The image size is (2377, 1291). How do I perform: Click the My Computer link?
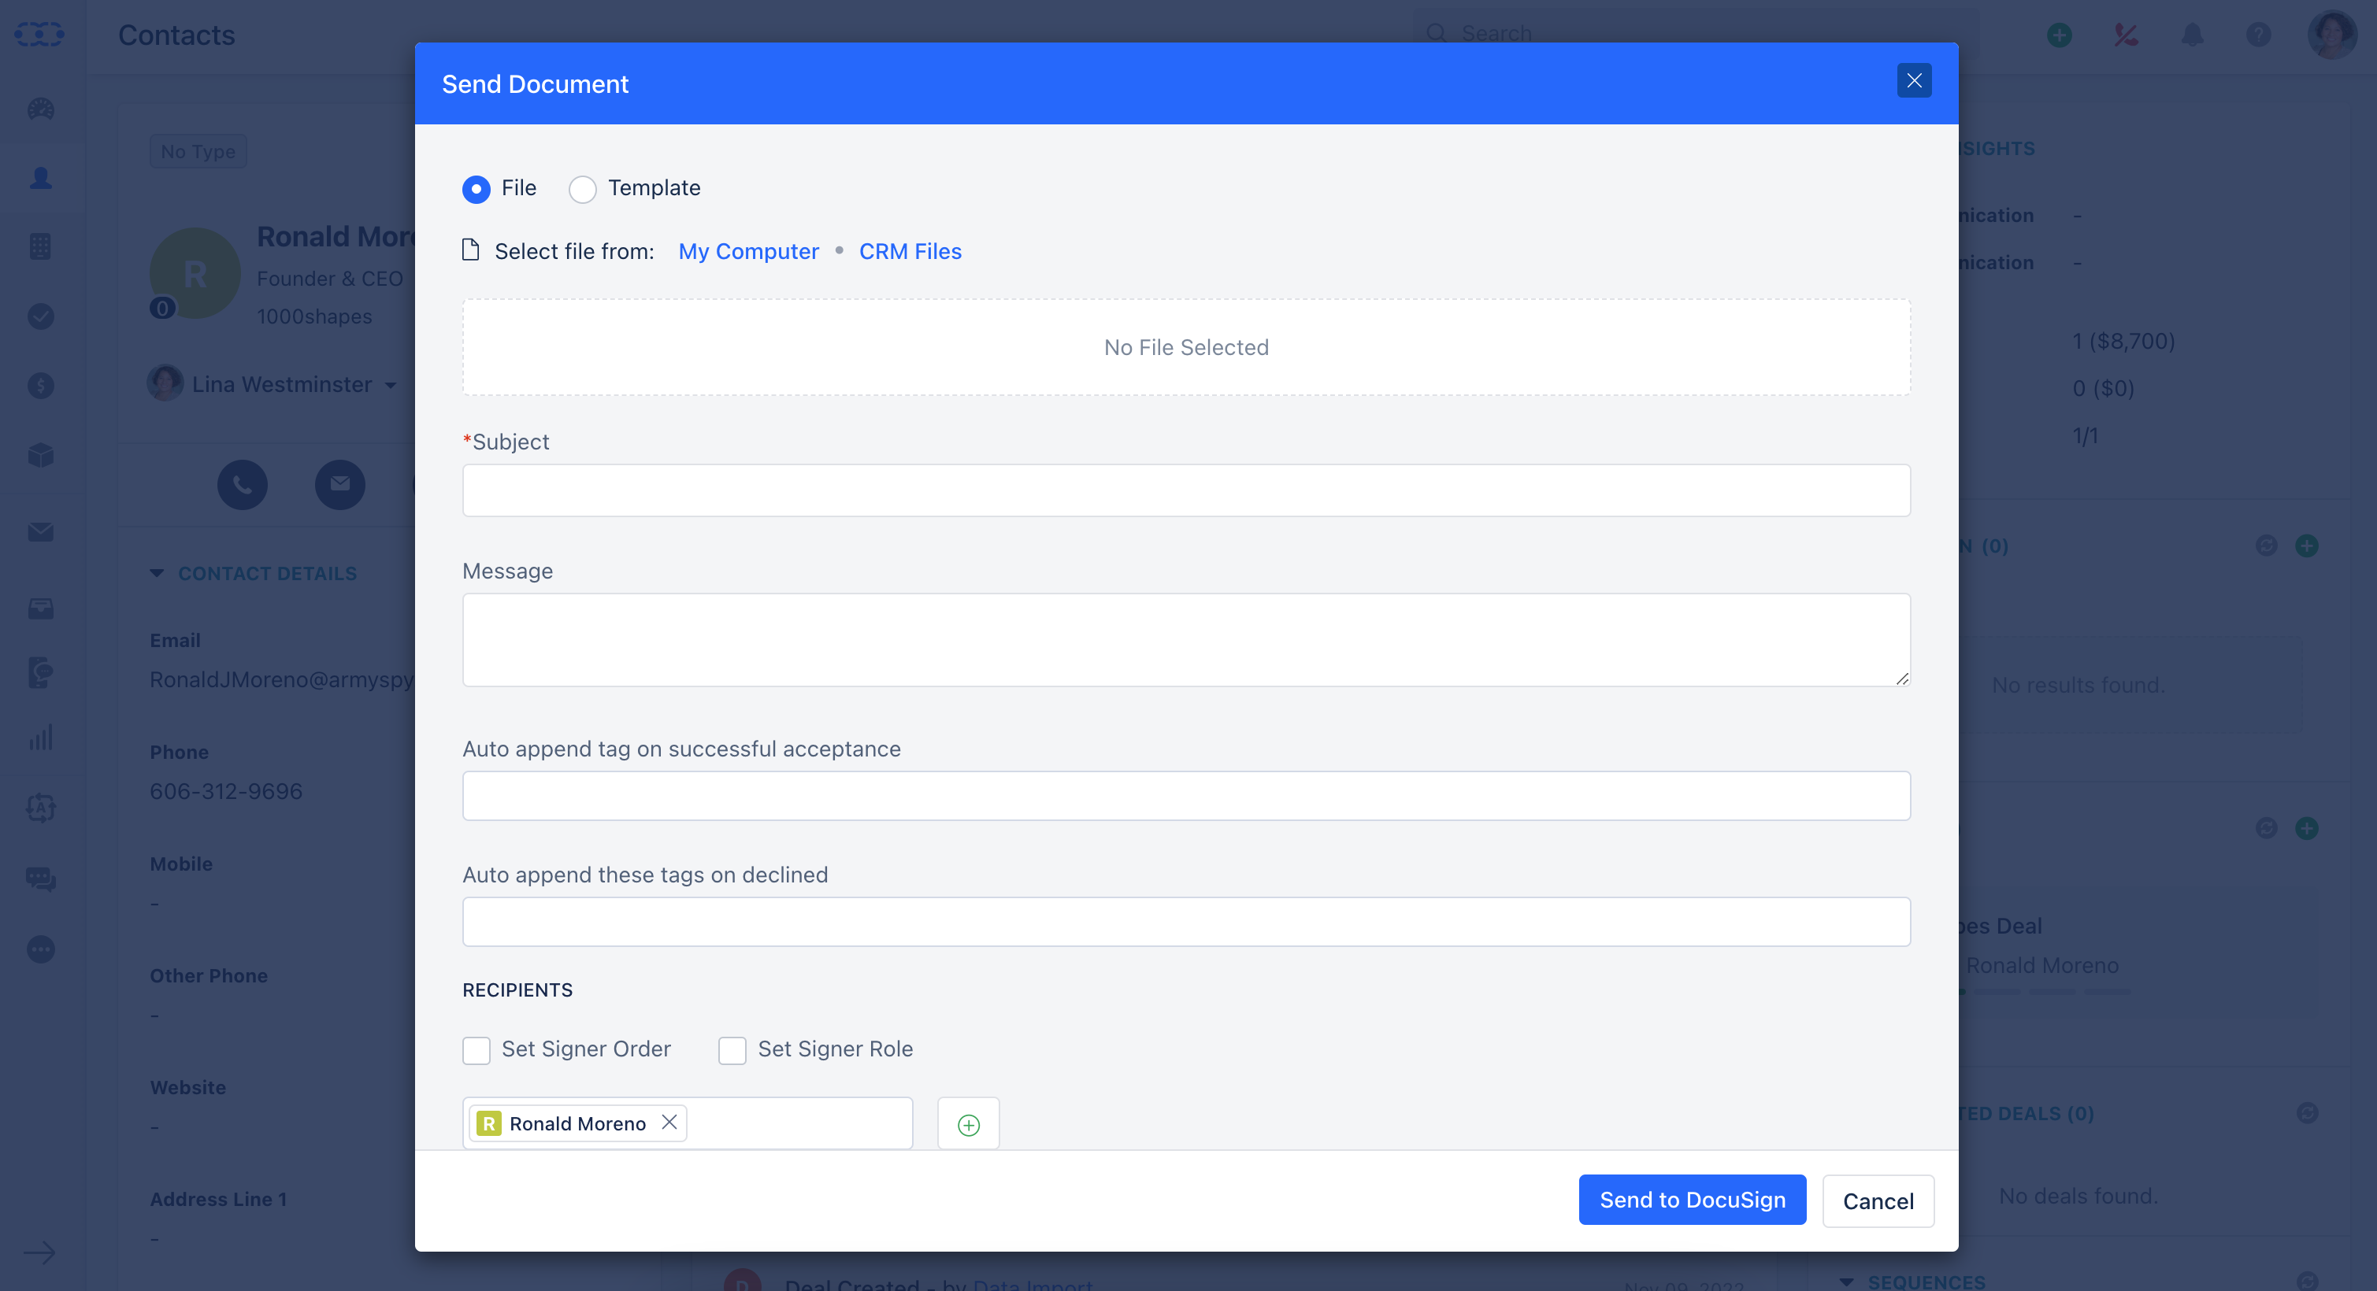[x=747, y=251]
